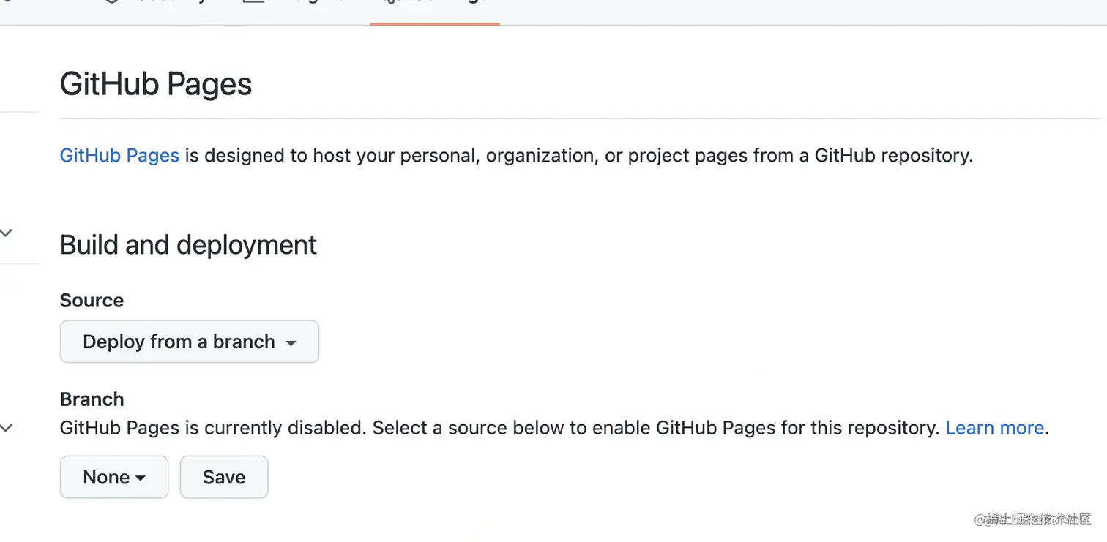Viewport: 1107px width, 542px height.
Task: Follow the Learn more link
Action: [x=994, y=428]
